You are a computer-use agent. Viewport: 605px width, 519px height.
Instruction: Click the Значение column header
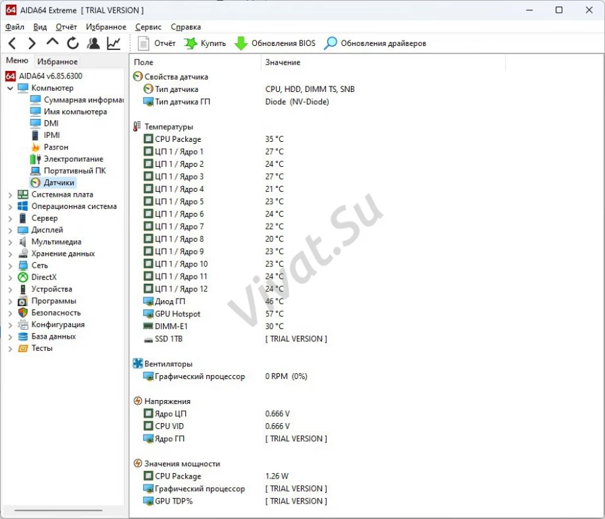pyautogui.click(x=283, y=62)
